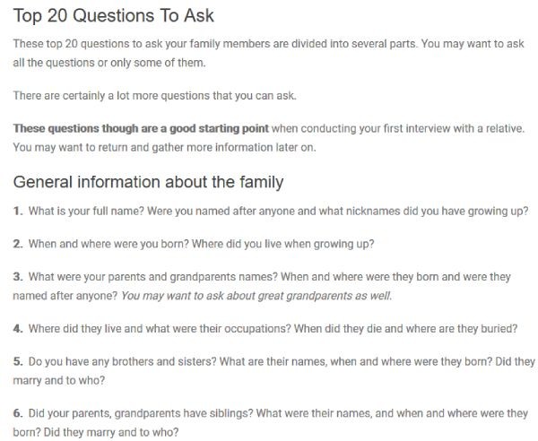Viewport: 538px width, 441px height.
Task: Click question number 1 about full name
Action: (271, 211)
